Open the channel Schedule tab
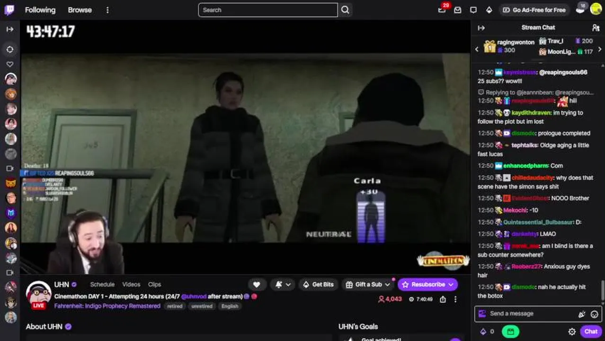This screenshot has height=341, width=605. pyautogui.click(x=102, y=285)
